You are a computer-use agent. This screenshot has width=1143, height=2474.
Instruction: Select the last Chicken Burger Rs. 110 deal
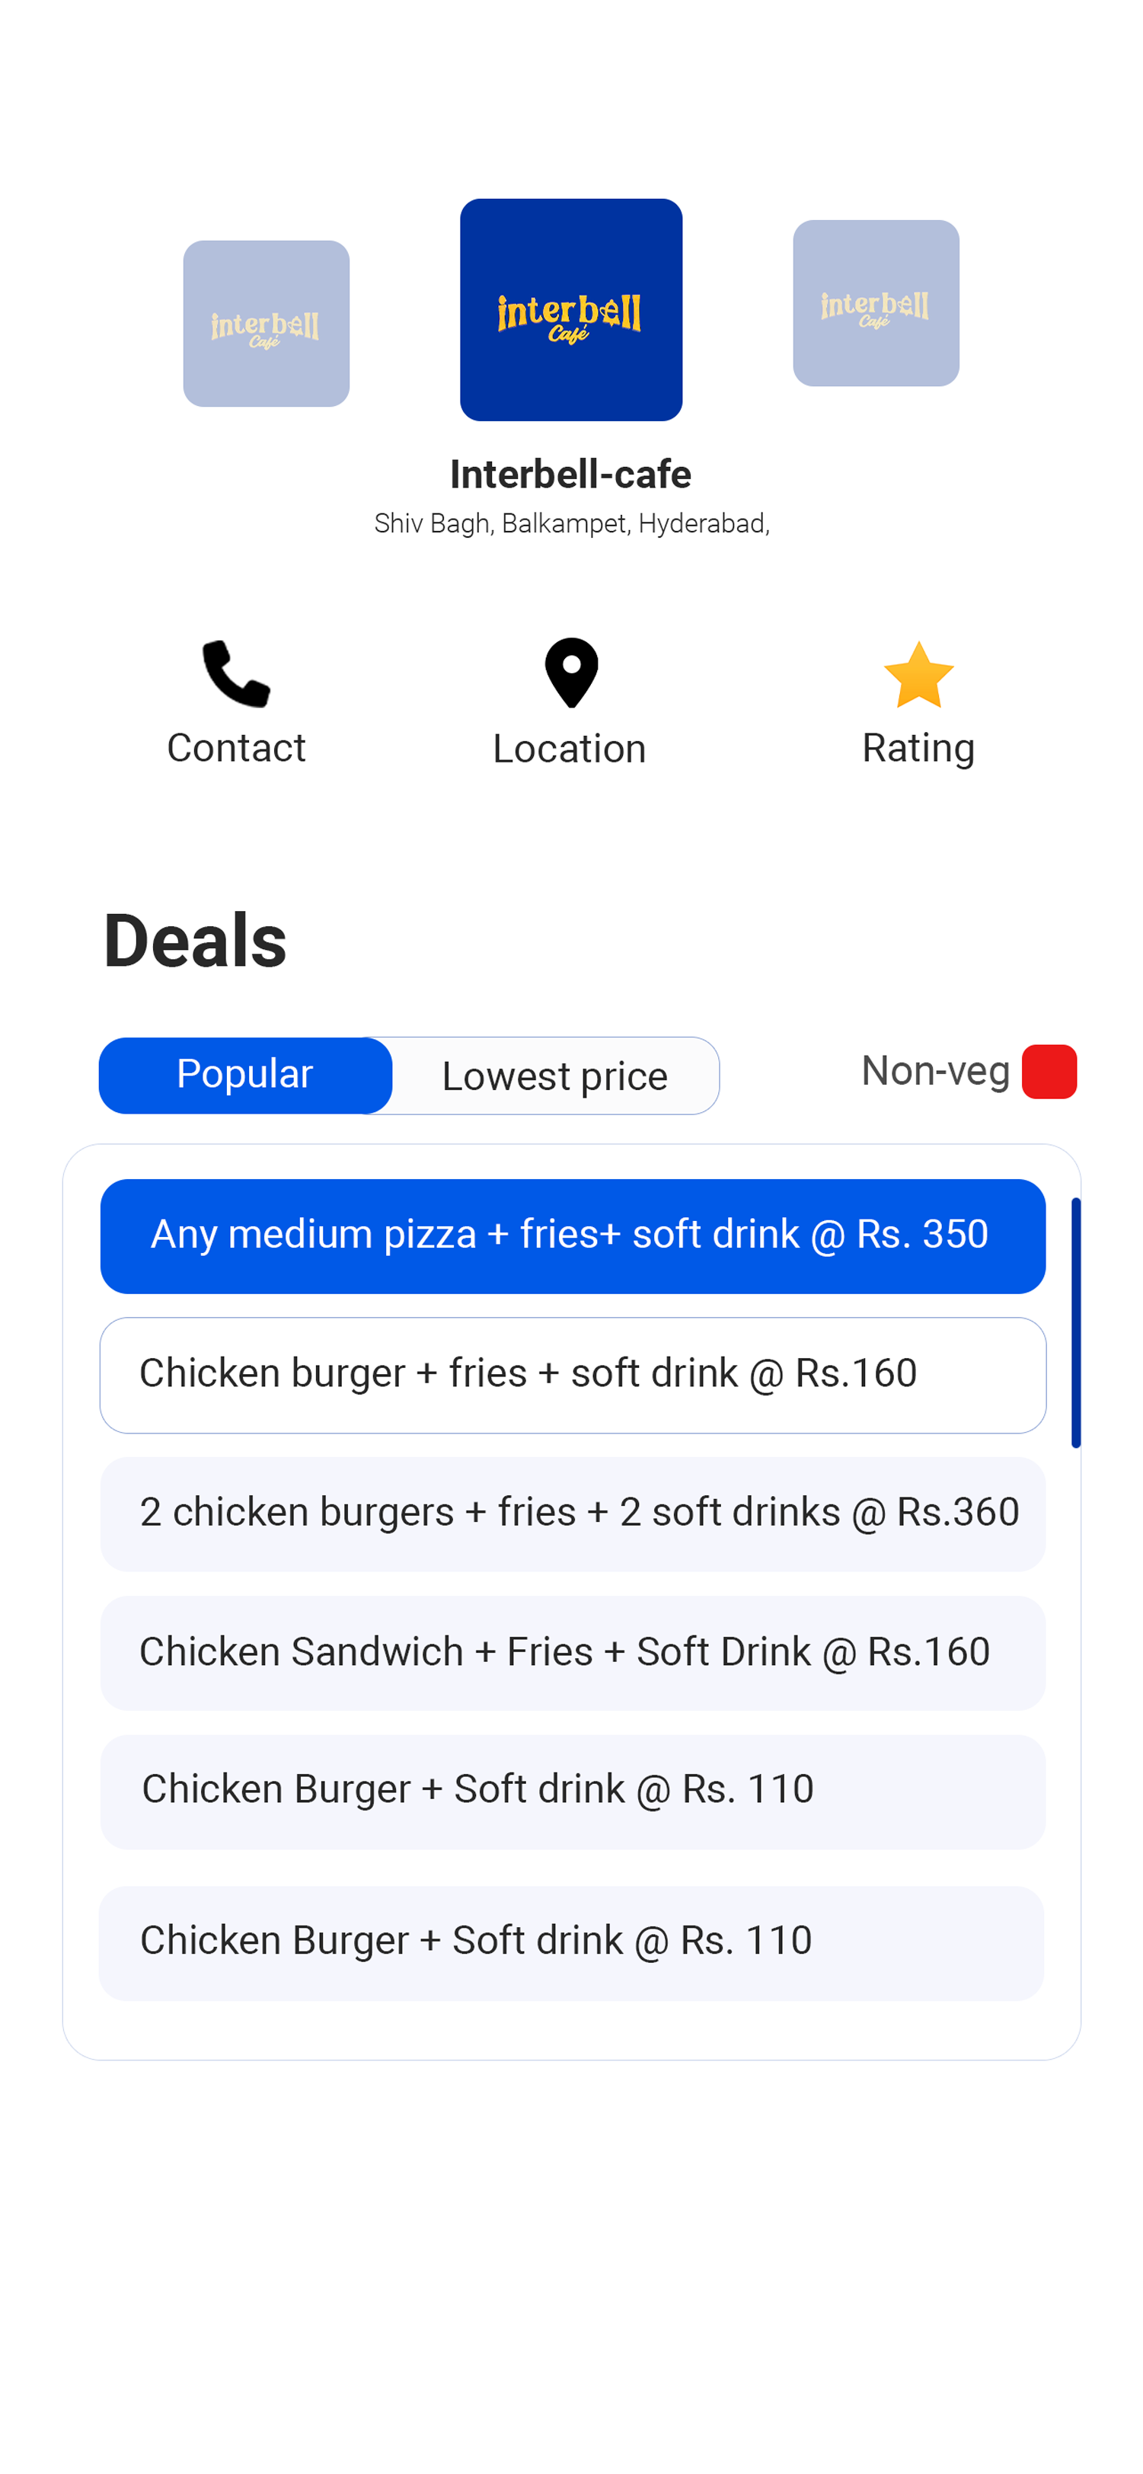[570, 1942]
